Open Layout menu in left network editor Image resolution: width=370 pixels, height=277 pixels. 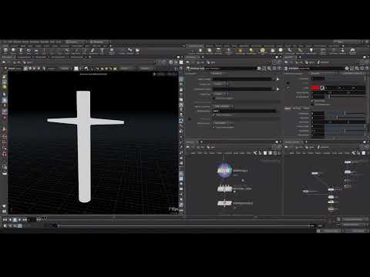pyautogui.click(x=227, y=153)
